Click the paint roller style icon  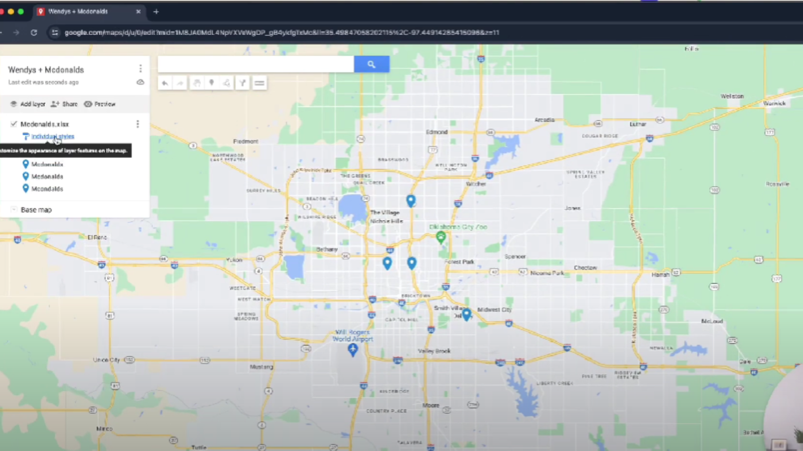(x=26, y=136)
